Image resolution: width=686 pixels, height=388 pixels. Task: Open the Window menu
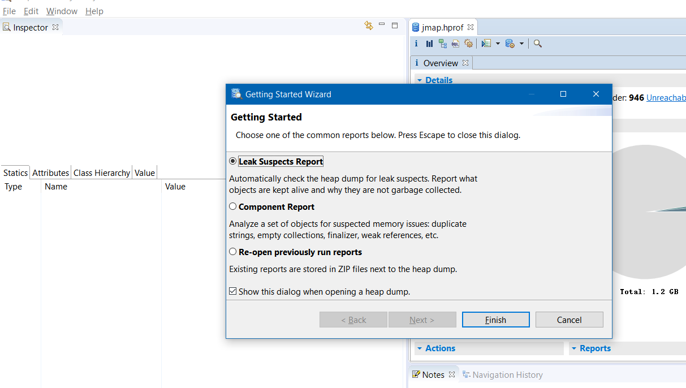coord(62,11)
